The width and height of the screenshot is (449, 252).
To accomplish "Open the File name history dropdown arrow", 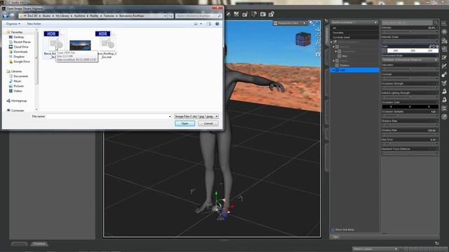I will pos(170,117).
